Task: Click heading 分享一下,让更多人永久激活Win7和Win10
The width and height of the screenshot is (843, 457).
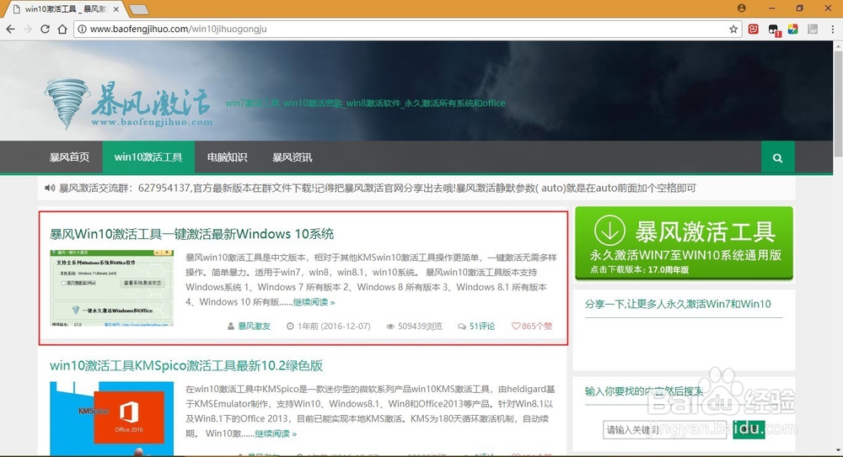Action: [678, 304]
